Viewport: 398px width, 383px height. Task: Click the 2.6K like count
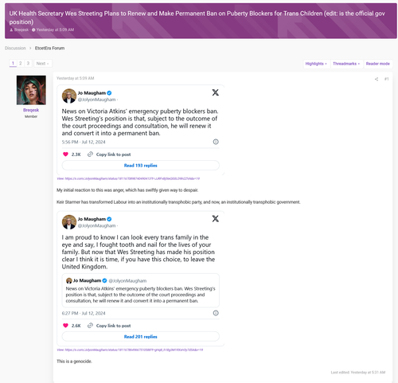[x=76, y=326]
